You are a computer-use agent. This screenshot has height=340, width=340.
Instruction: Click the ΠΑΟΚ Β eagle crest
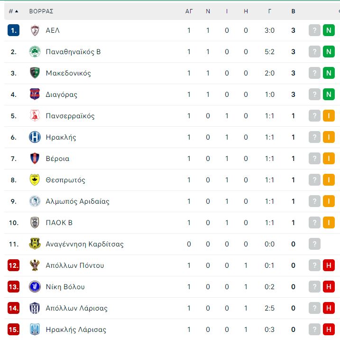pyautogui.click(x=35, y=223)
